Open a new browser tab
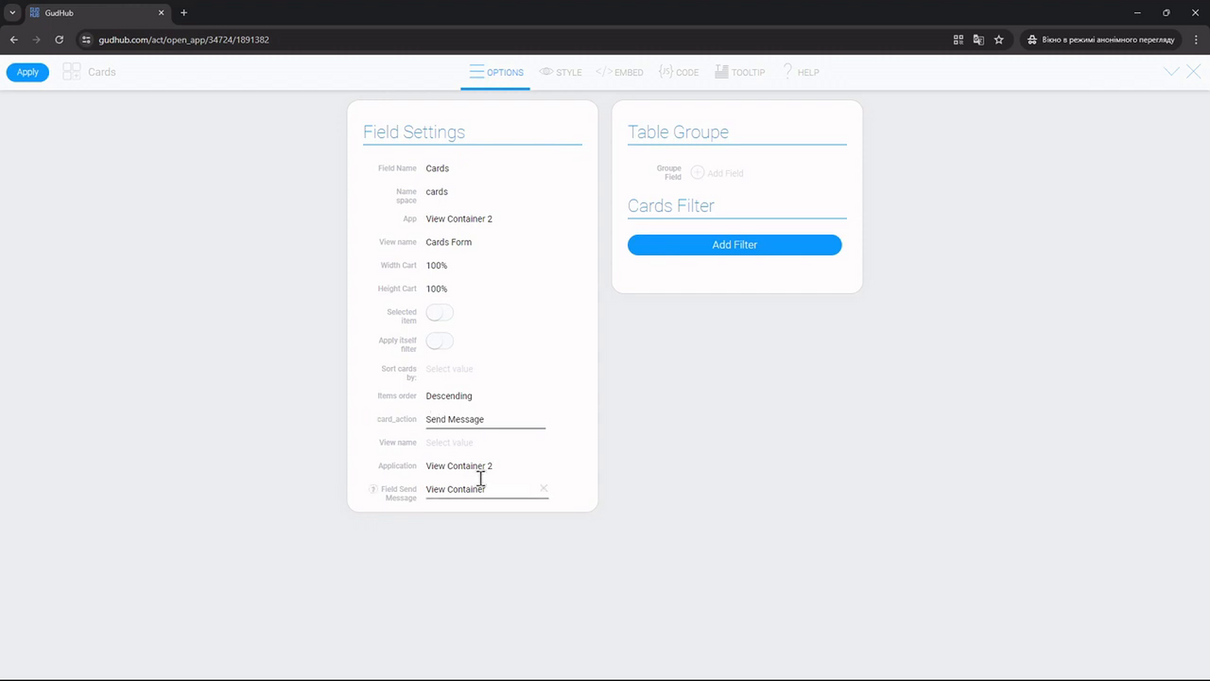 (x=184, y=13)
